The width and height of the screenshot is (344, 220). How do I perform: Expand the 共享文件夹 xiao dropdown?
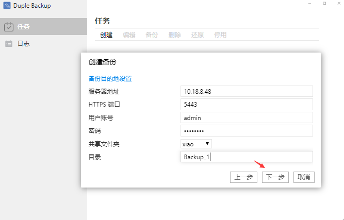click(196, 144)
